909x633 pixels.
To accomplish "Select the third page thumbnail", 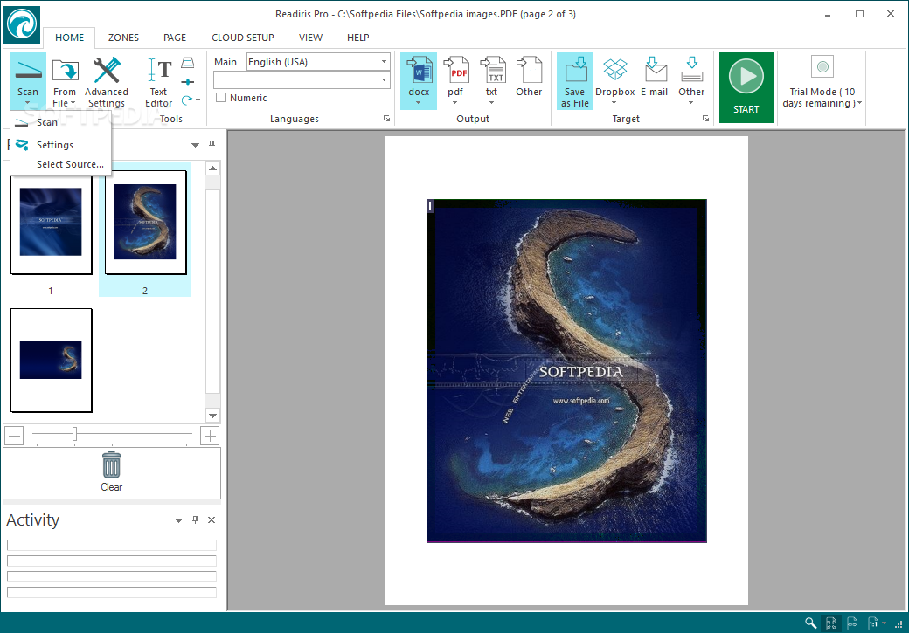I will pyautogui.click(x=51, y=361).
